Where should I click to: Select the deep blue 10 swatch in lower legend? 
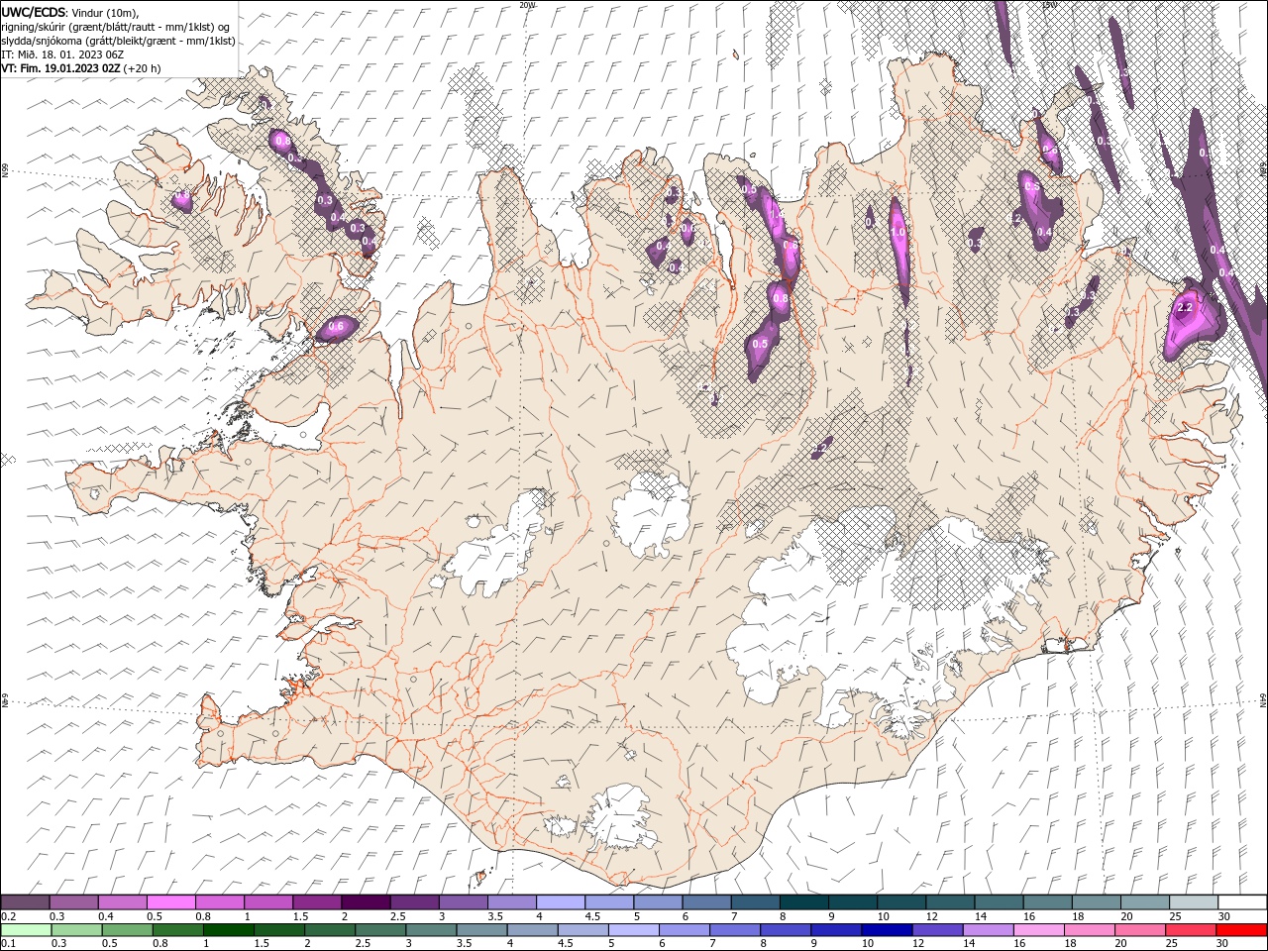click(886, 929)
